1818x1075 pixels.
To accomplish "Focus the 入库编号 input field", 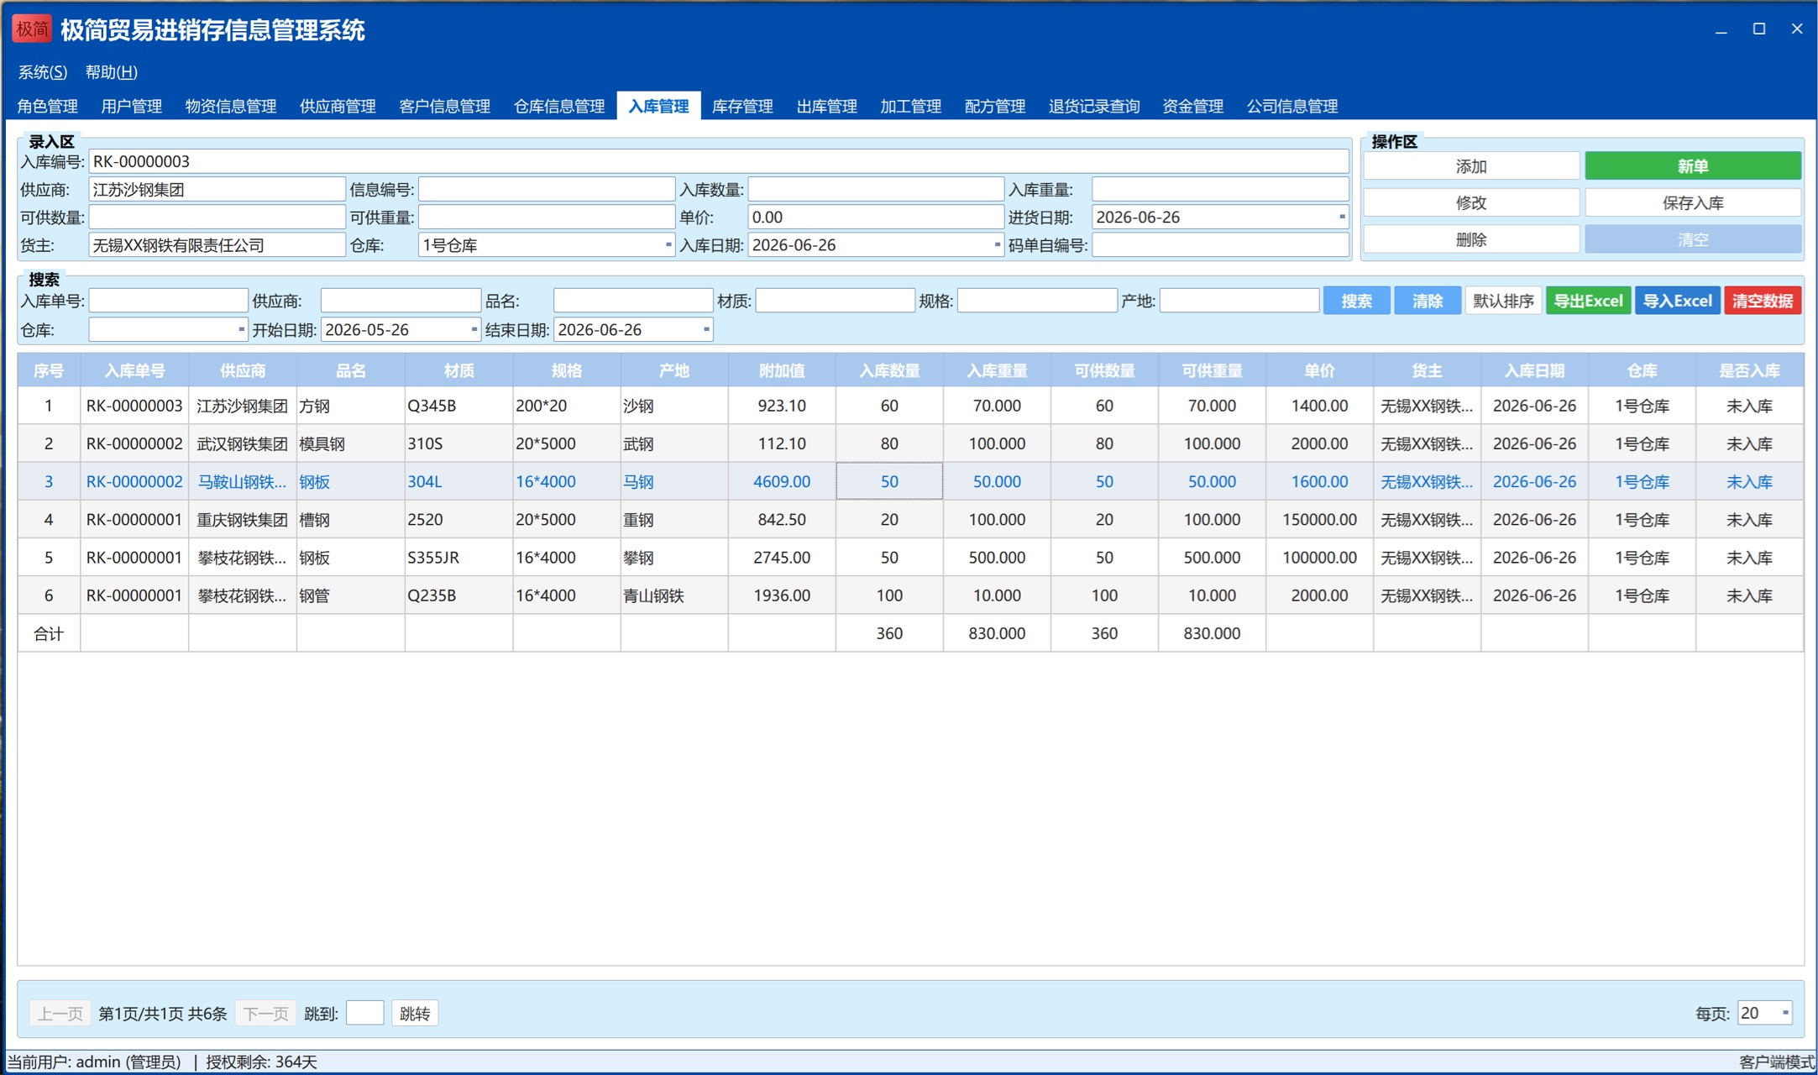I will [719, 161].
